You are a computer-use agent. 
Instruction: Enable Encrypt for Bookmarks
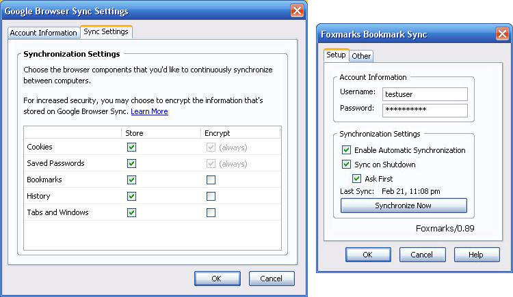tap(211, 180)
